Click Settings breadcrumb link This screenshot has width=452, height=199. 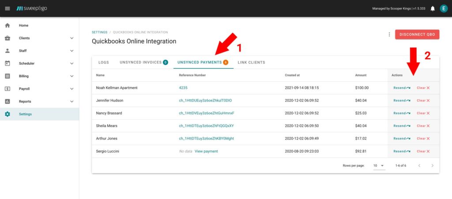(99, 32)
